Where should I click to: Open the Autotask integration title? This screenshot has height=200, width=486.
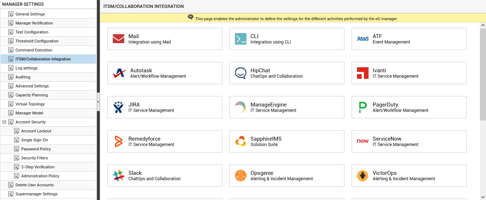(141, 71)
